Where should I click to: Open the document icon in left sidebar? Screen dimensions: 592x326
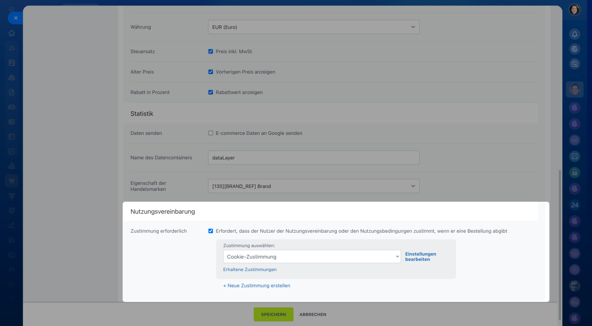click(12, 92)
